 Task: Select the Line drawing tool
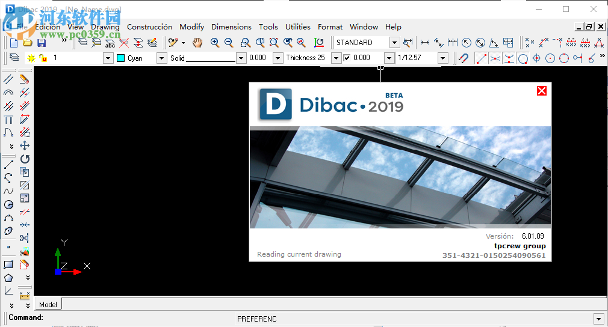coord(8,164)
